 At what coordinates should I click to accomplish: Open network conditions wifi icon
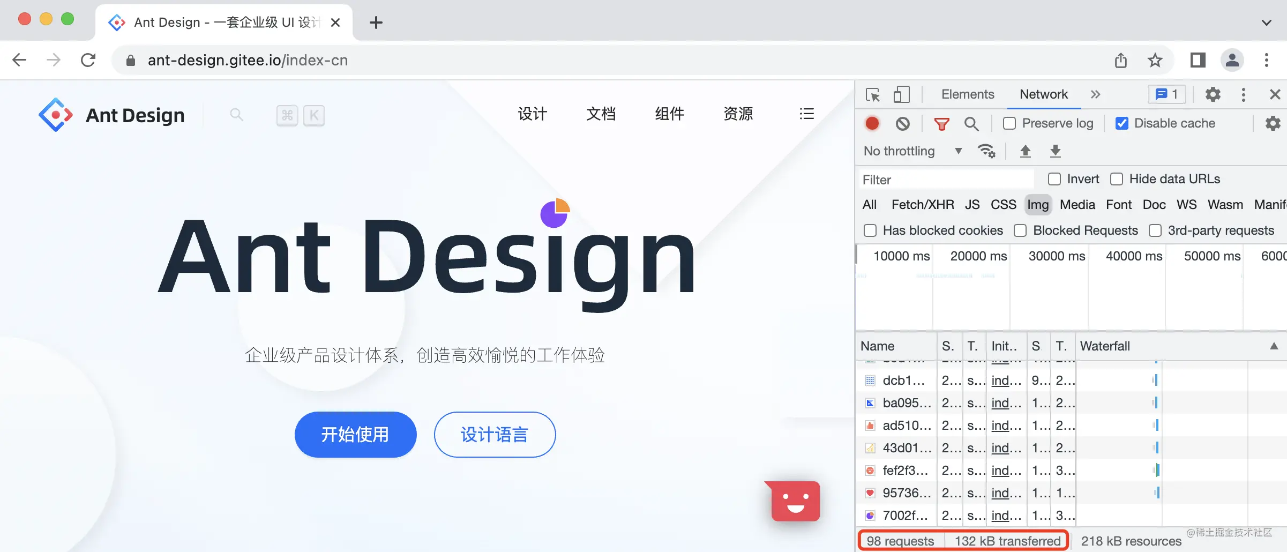tap(986, 151)
